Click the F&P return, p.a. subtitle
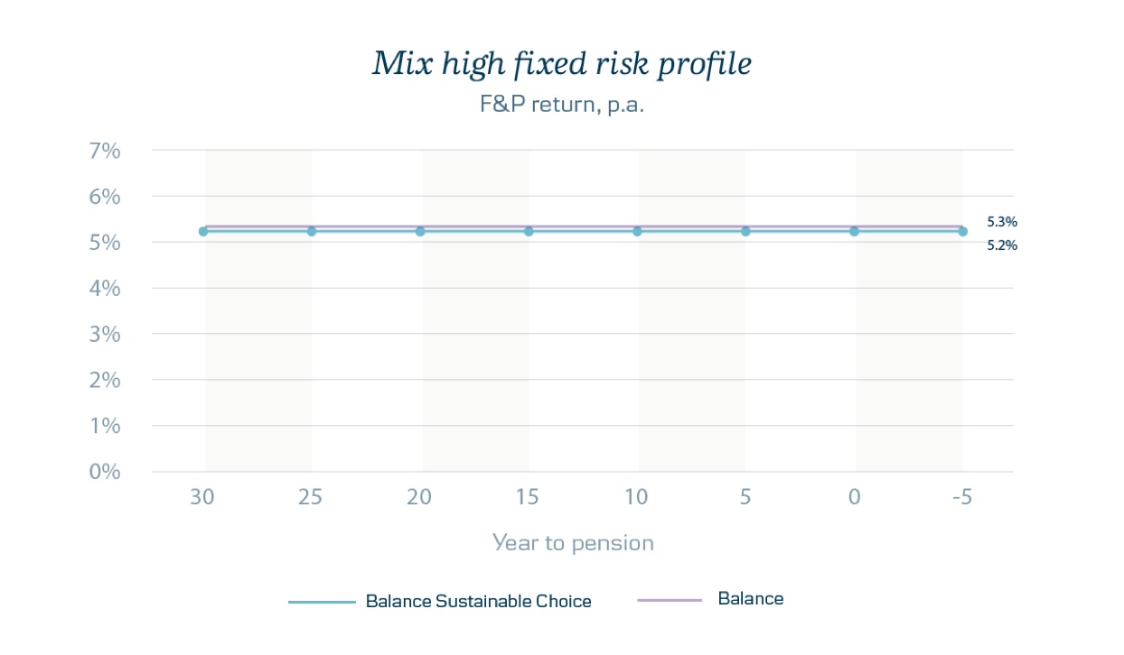The height and width of the screenshot is (655, 1124). coord(561,105)
